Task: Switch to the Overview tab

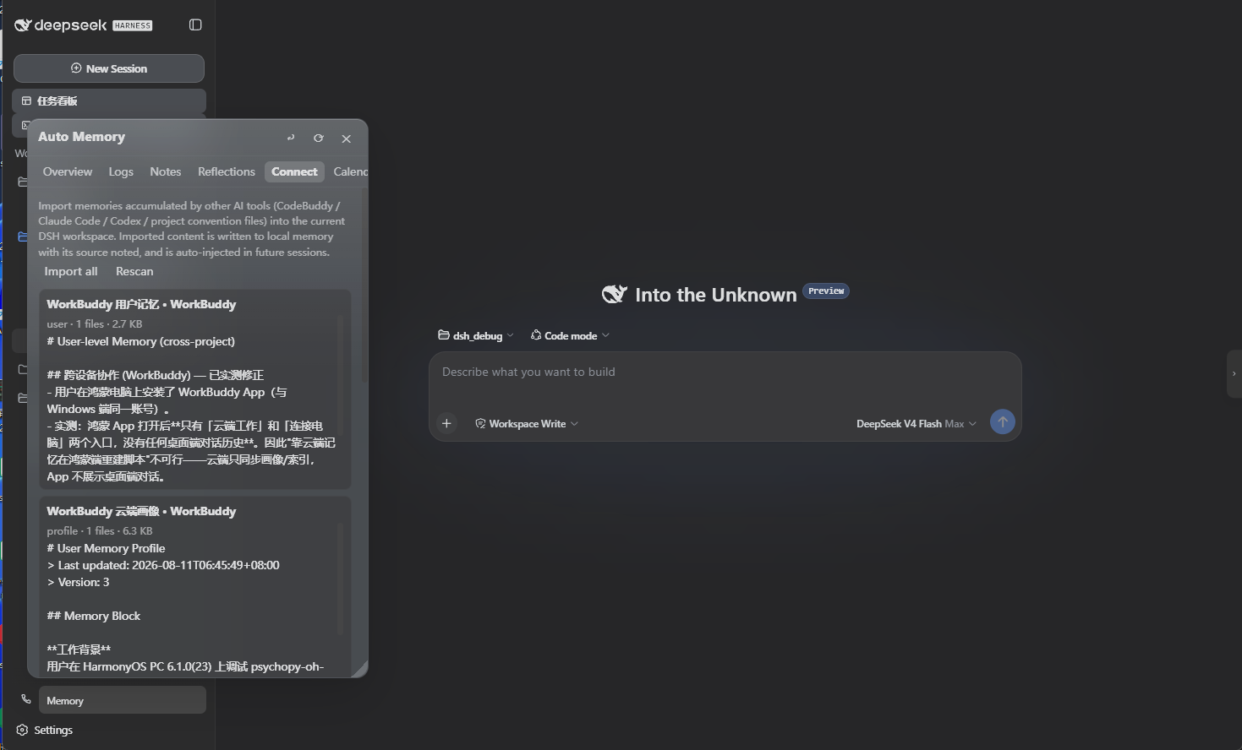Action: 68,171
